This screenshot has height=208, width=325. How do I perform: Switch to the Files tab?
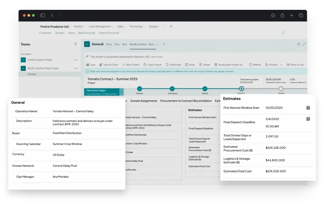pyautogui.click(x=117, y=44)
